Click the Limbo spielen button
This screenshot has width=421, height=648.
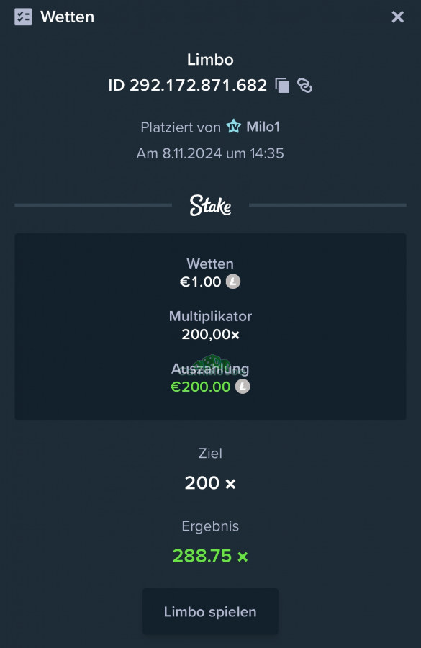(x=210, y=611)
